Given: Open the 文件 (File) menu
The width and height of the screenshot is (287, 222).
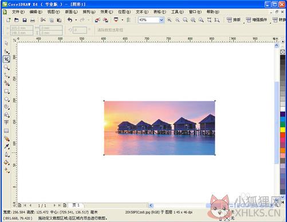Looking at the screenshot, I should tap(18, 12).
